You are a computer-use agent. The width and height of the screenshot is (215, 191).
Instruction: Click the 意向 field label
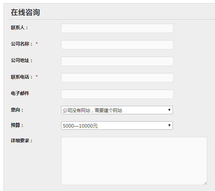pos(17,110)
